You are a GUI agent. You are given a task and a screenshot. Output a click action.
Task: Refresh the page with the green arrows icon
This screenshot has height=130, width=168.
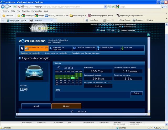tap(15, 7)
